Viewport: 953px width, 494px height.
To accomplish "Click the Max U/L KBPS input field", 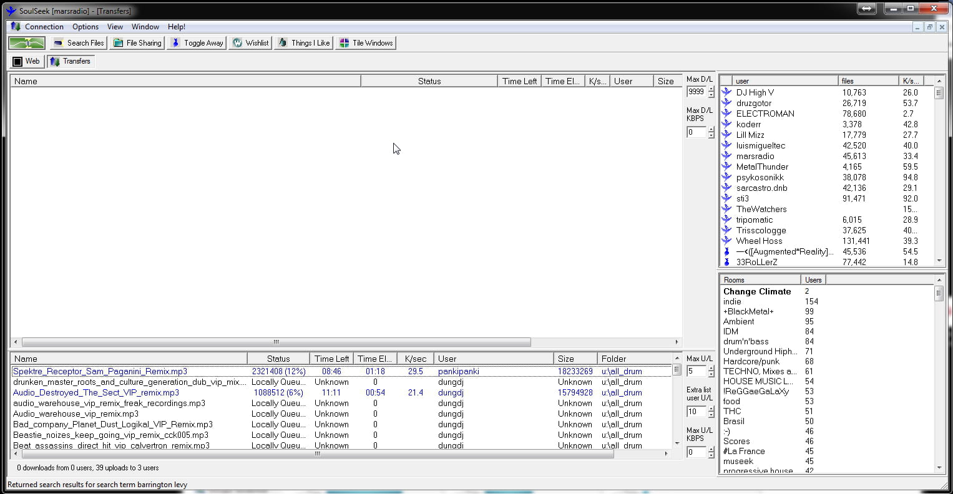I will click(x=696, y=452).
